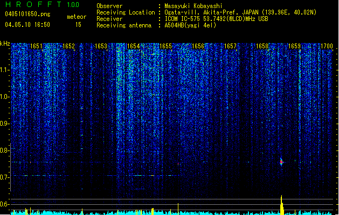Click the Receiving antenna label
The image size is (339, 215).
pyautogui.click(x=124, y=25)
